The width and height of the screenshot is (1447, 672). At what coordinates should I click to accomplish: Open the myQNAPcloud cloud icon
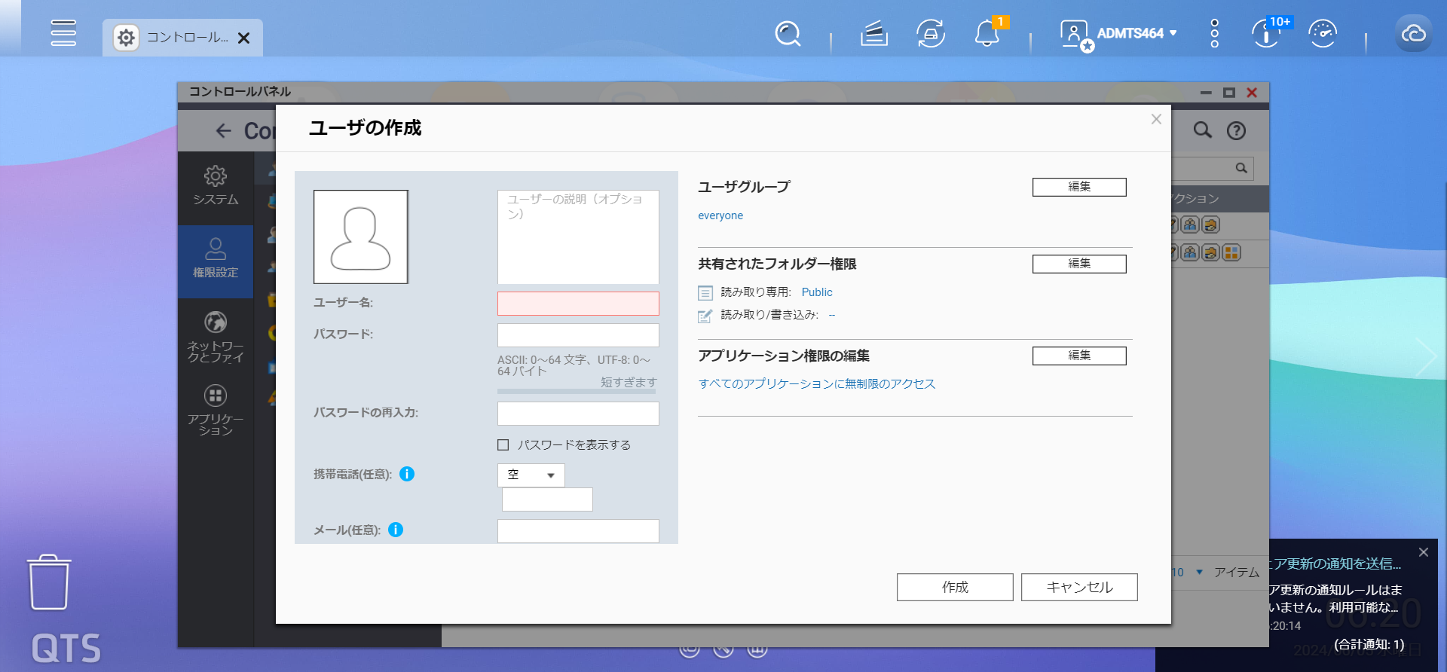[x=1413, y=33]
